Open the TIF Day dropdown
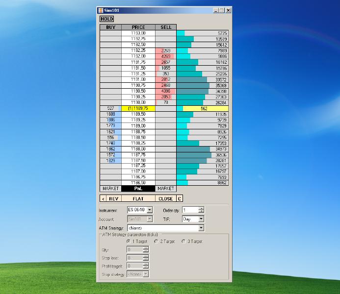Image resolution: width=340 pixels, height=294 pixels. (x=201, y=219)
